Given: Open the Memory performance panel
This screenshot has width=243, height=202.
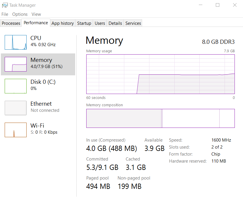Looking at the screenshot, I should click(x=41, y=63).
